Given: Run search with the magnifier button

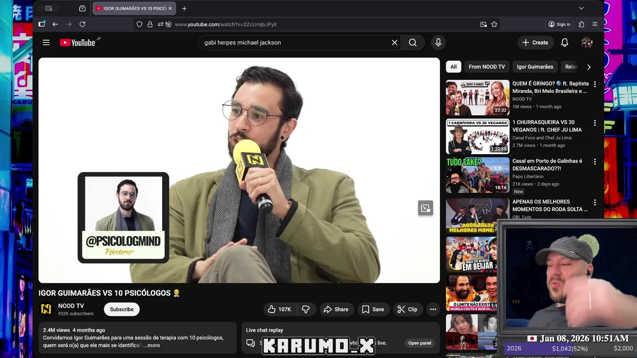Looking at the screenshot, I should coord(413,43).
